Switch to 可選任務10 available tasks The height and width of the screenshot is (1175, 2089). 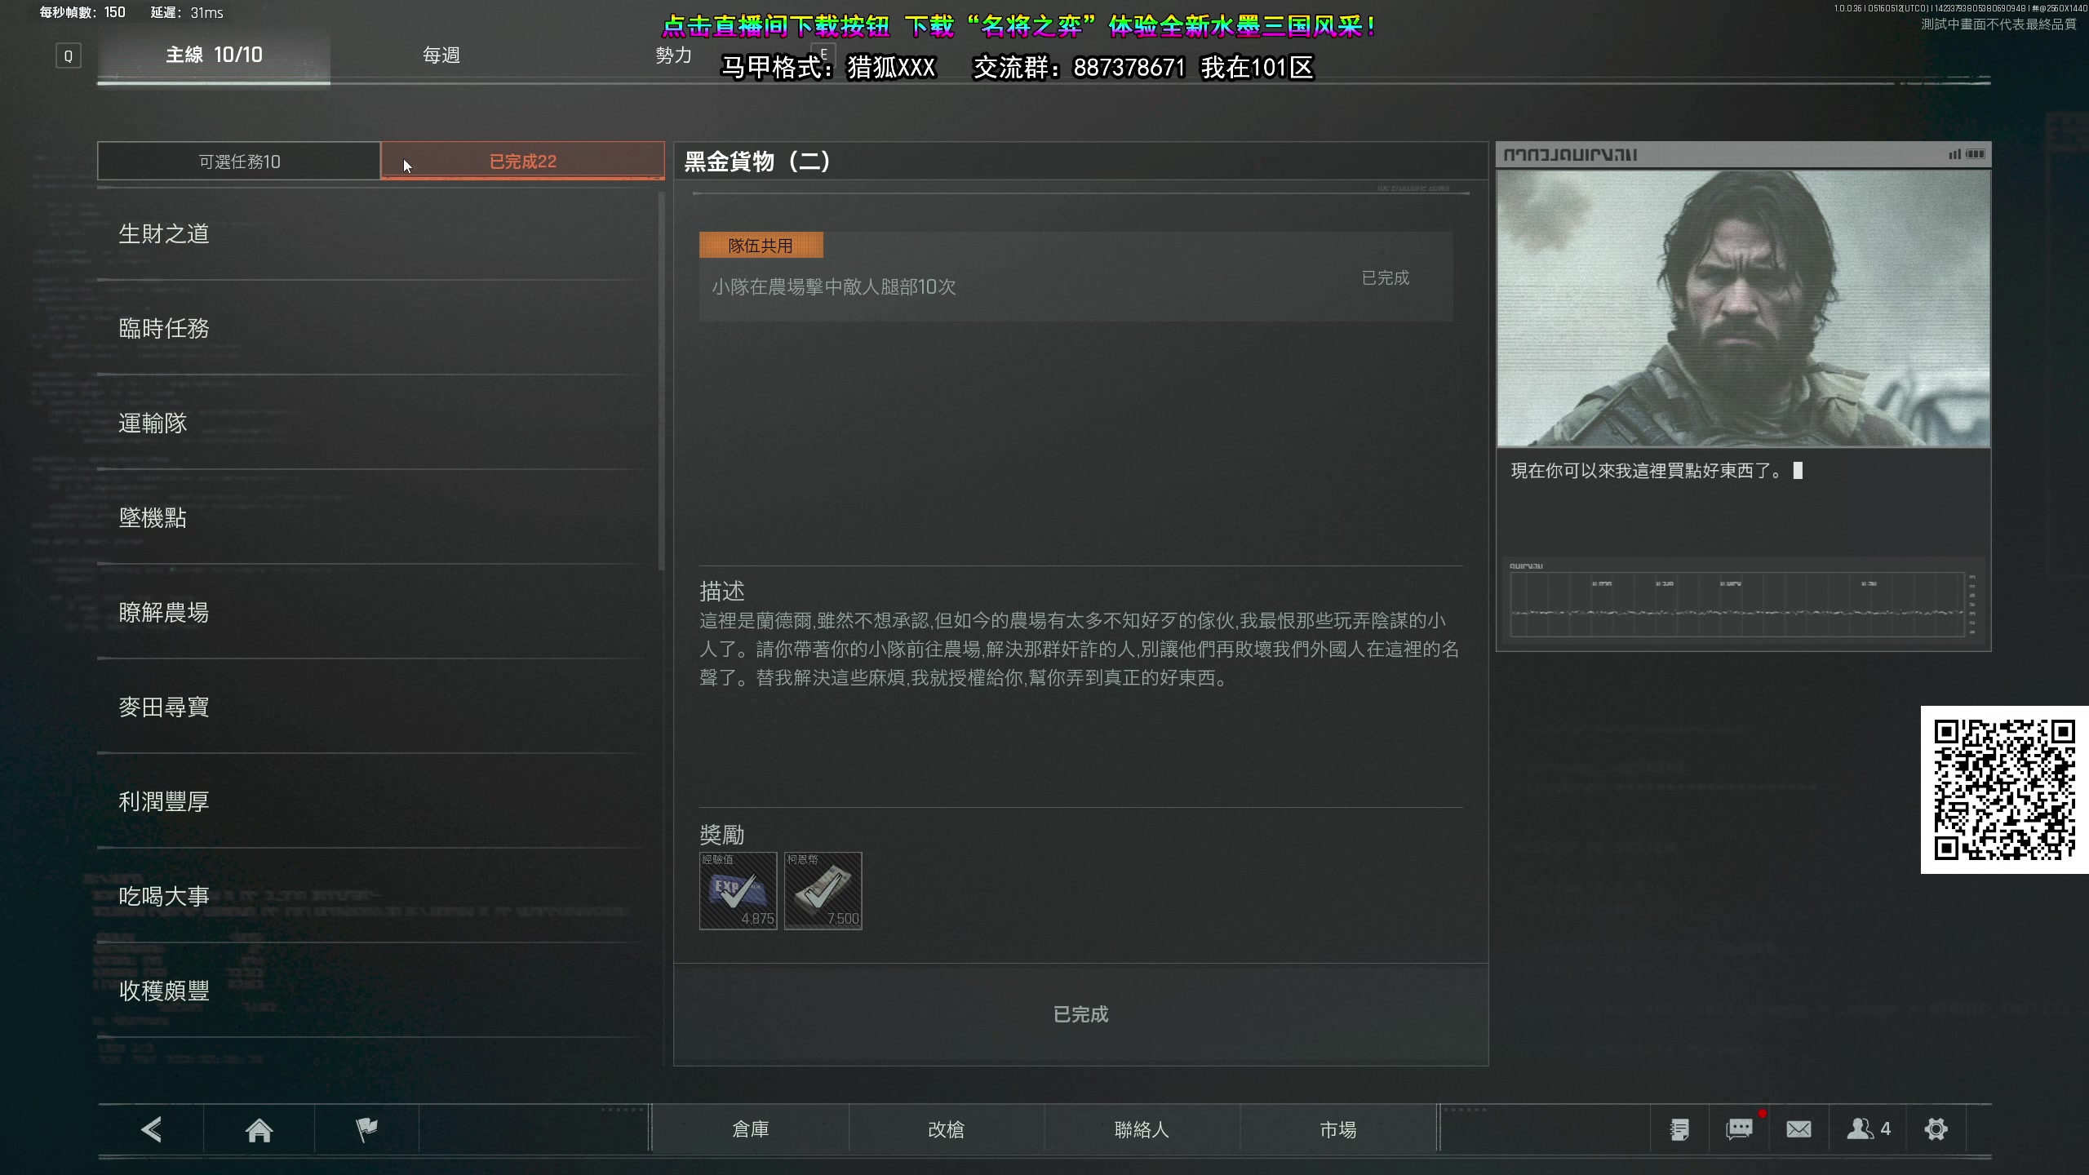pos(239,162)
